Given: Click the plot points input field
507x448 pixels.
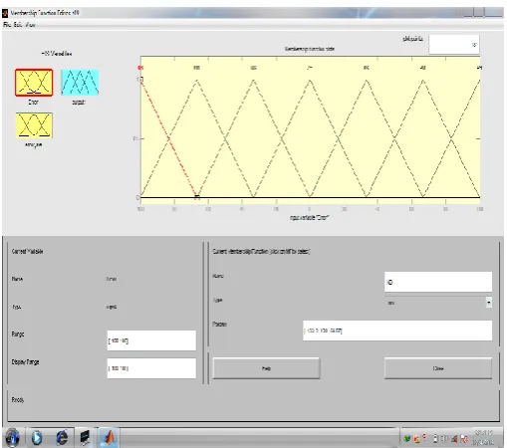Looking at the screenshot, I should [454, 45].
